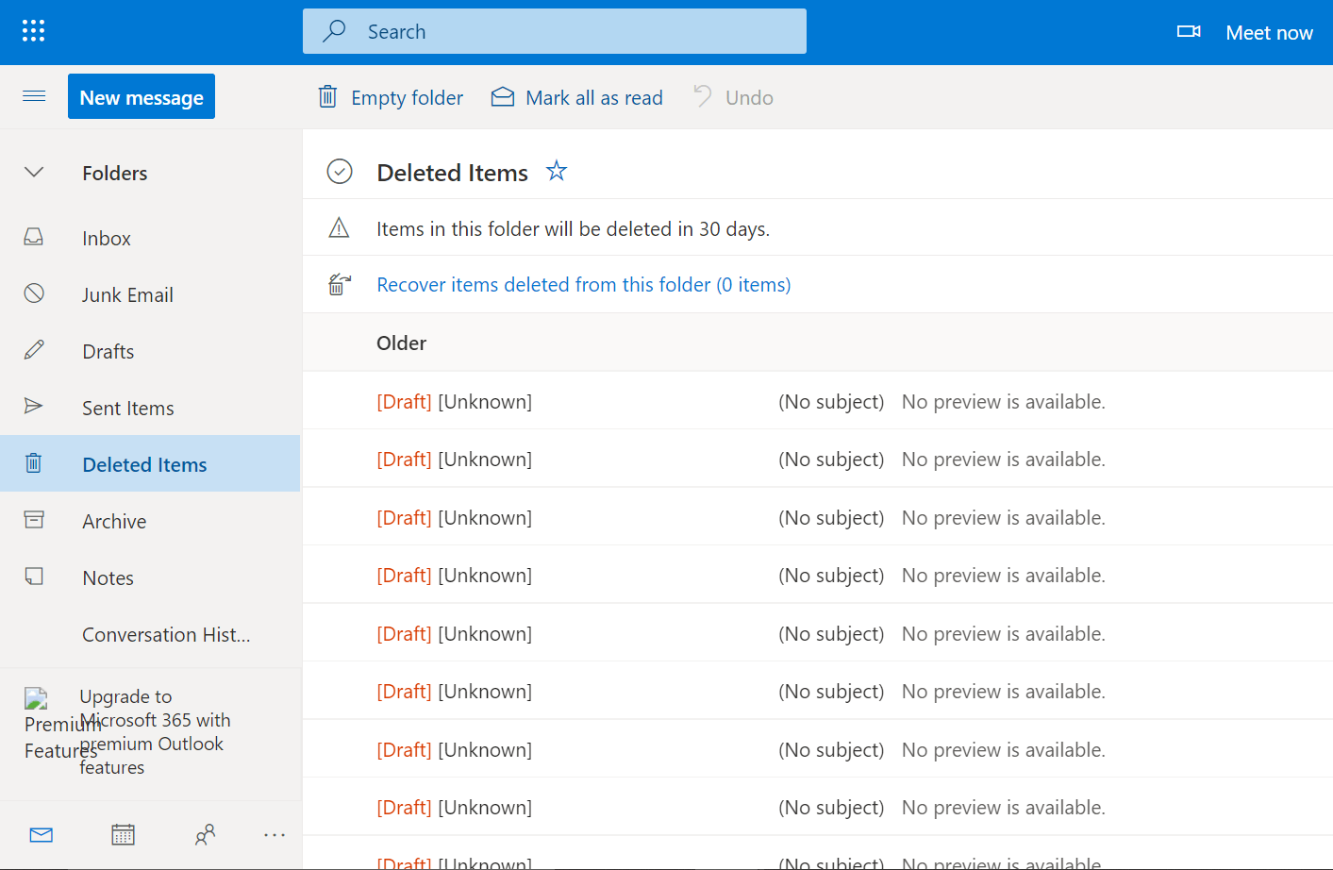Select the Archive folder

click(x=114, y=522)
